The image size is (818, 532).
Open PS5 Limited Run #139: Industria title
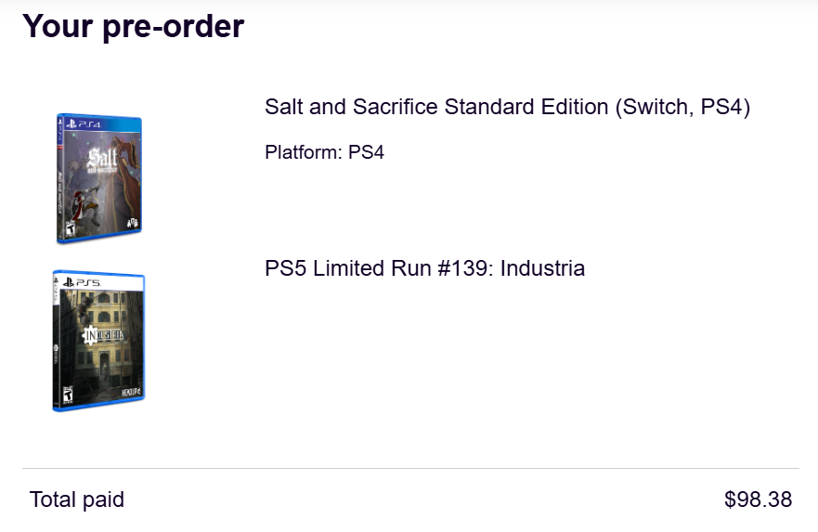(424, 268)
